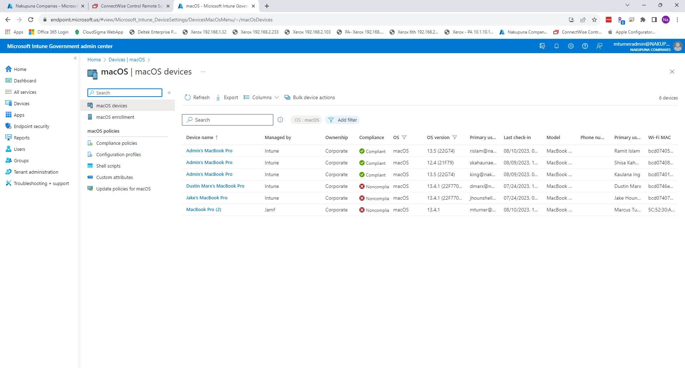The image size is (685, 368).
Task: Open the help question mark icon
Action: [585, 46]
